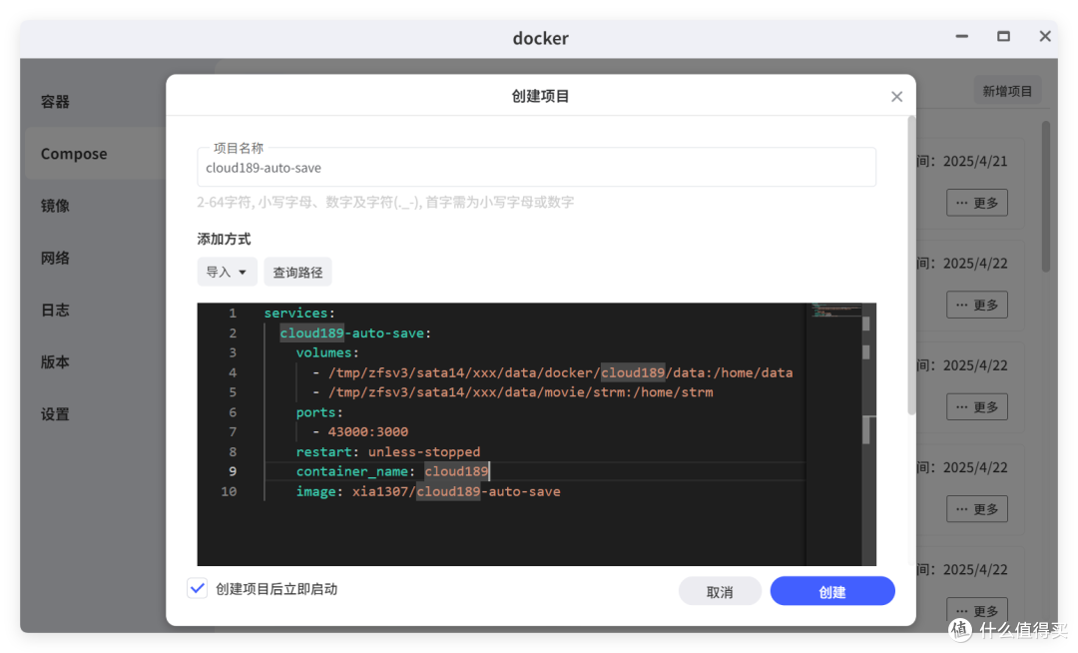Click line number 10 in the gutter
The image size is (1078, 653).
[x=229, y=491]
